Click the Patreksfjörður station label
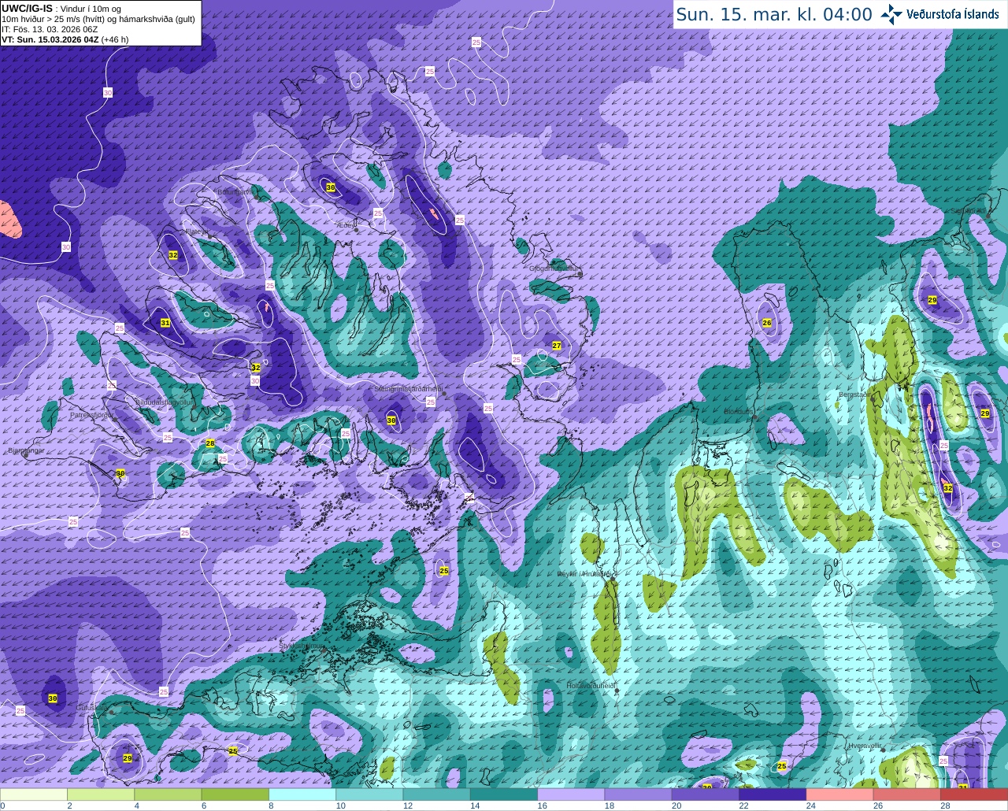 [x=92, y=415]
